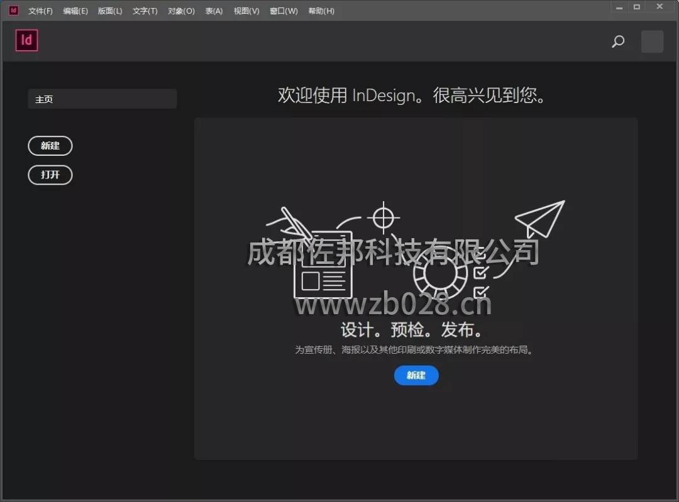This screenshot has height=502, width=679.
Task: Click the 打开 button in sidebar
Action: tap(50, 175)
